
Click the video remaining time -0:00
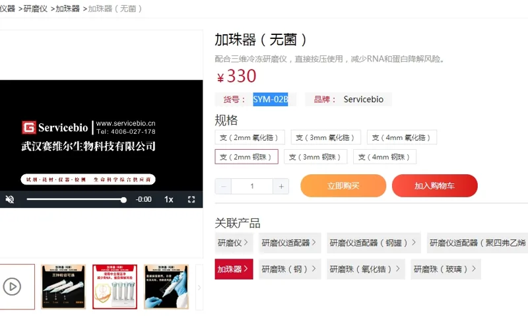pos(143,199)
